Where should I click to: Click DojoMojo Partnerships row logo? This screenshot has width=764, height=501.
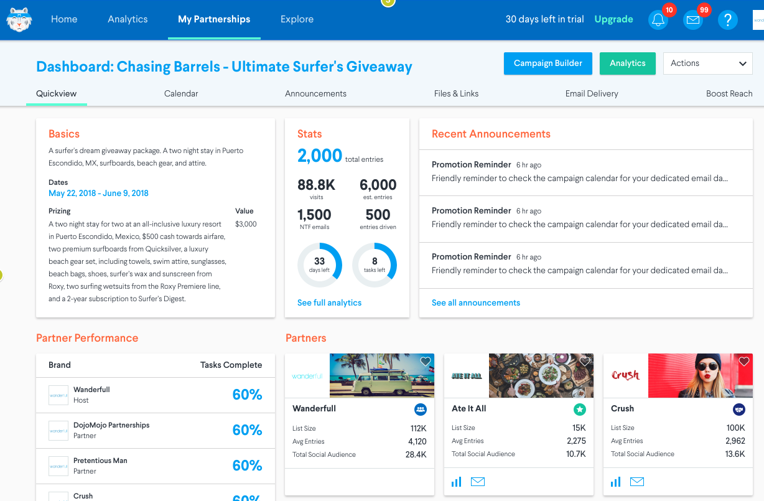click(x=58, y=431)
